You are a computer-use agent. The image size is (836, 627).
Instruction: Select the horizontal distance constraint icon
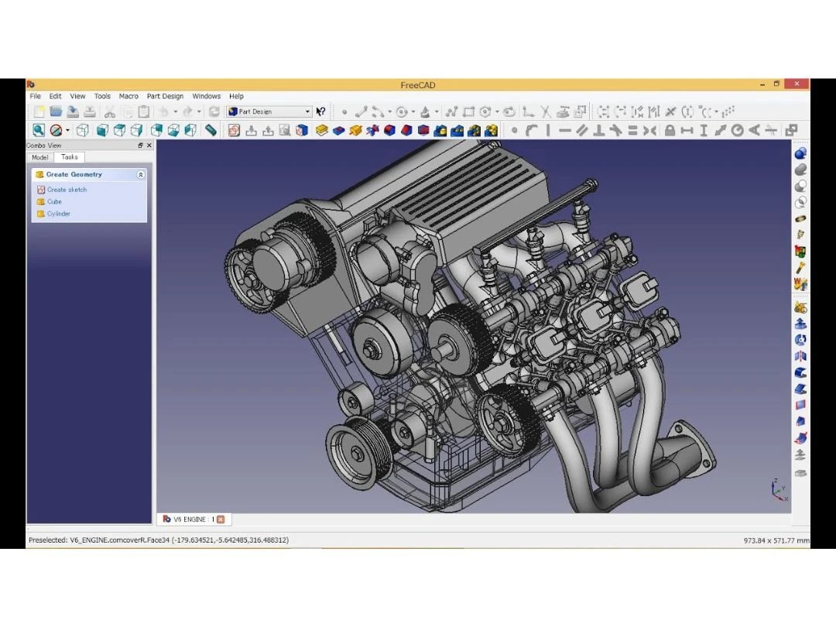point(687,129)
